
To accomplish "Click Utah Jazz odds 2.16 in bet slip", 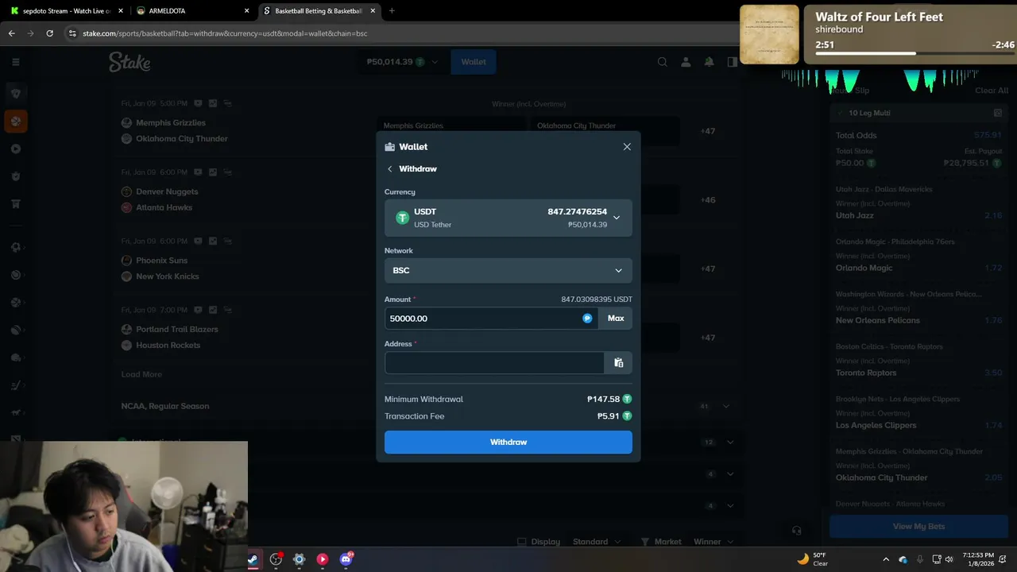I will tap(993, 215).
